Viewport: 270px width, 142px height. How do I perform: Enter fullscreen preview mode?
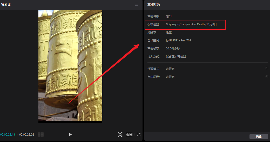click(139, 134)
